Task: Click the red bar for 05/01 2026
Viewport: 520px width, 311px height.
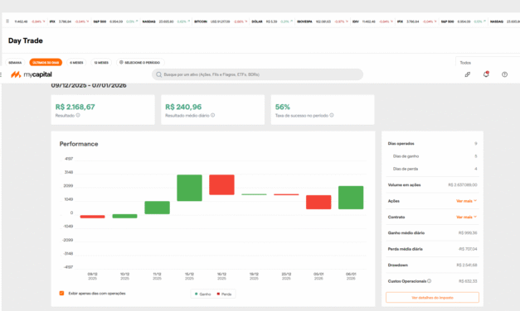Action: 318,202
